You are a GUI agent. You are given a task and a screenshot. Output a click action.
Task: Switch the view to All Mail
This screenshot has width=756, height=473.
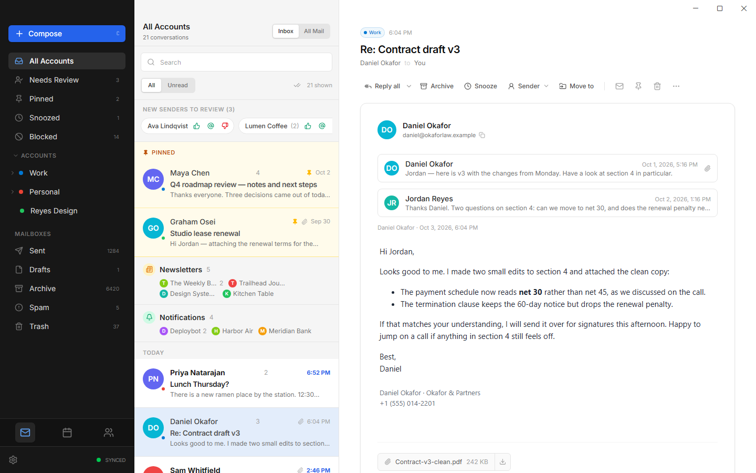(314, 31)
